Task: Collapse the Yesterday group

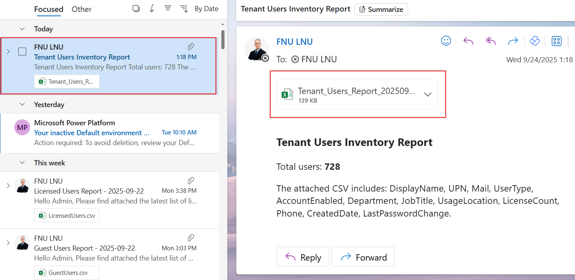Action: [22, 105]
